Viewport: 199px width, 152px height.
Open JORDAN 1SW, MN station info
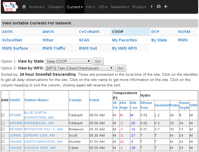point(39,135)
